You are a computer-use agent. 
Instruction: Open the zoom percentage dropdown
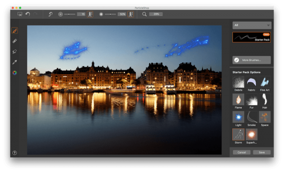point(156,14)
